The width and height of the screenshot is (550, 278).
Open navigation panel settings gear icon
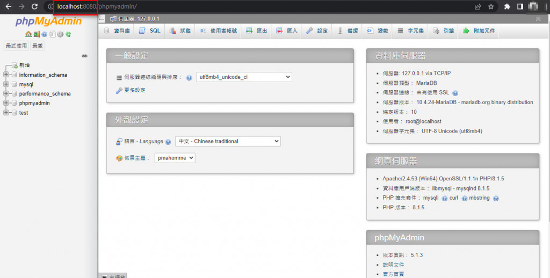[60, 34]
